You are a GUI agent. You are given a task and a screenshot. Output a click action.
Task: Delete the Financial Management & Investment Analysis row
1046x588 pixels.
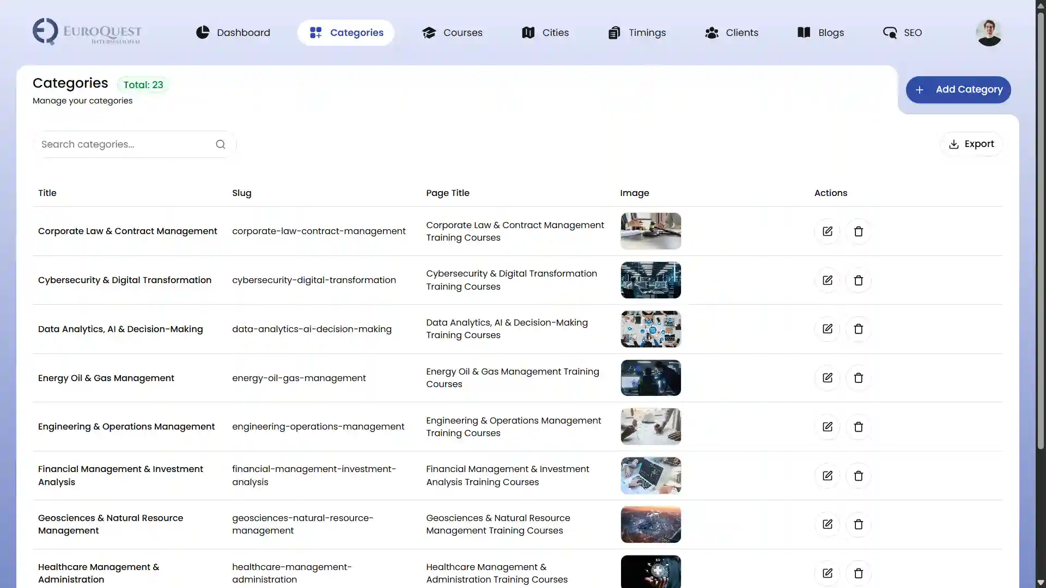pyautogui.click(x=858, y=476)
